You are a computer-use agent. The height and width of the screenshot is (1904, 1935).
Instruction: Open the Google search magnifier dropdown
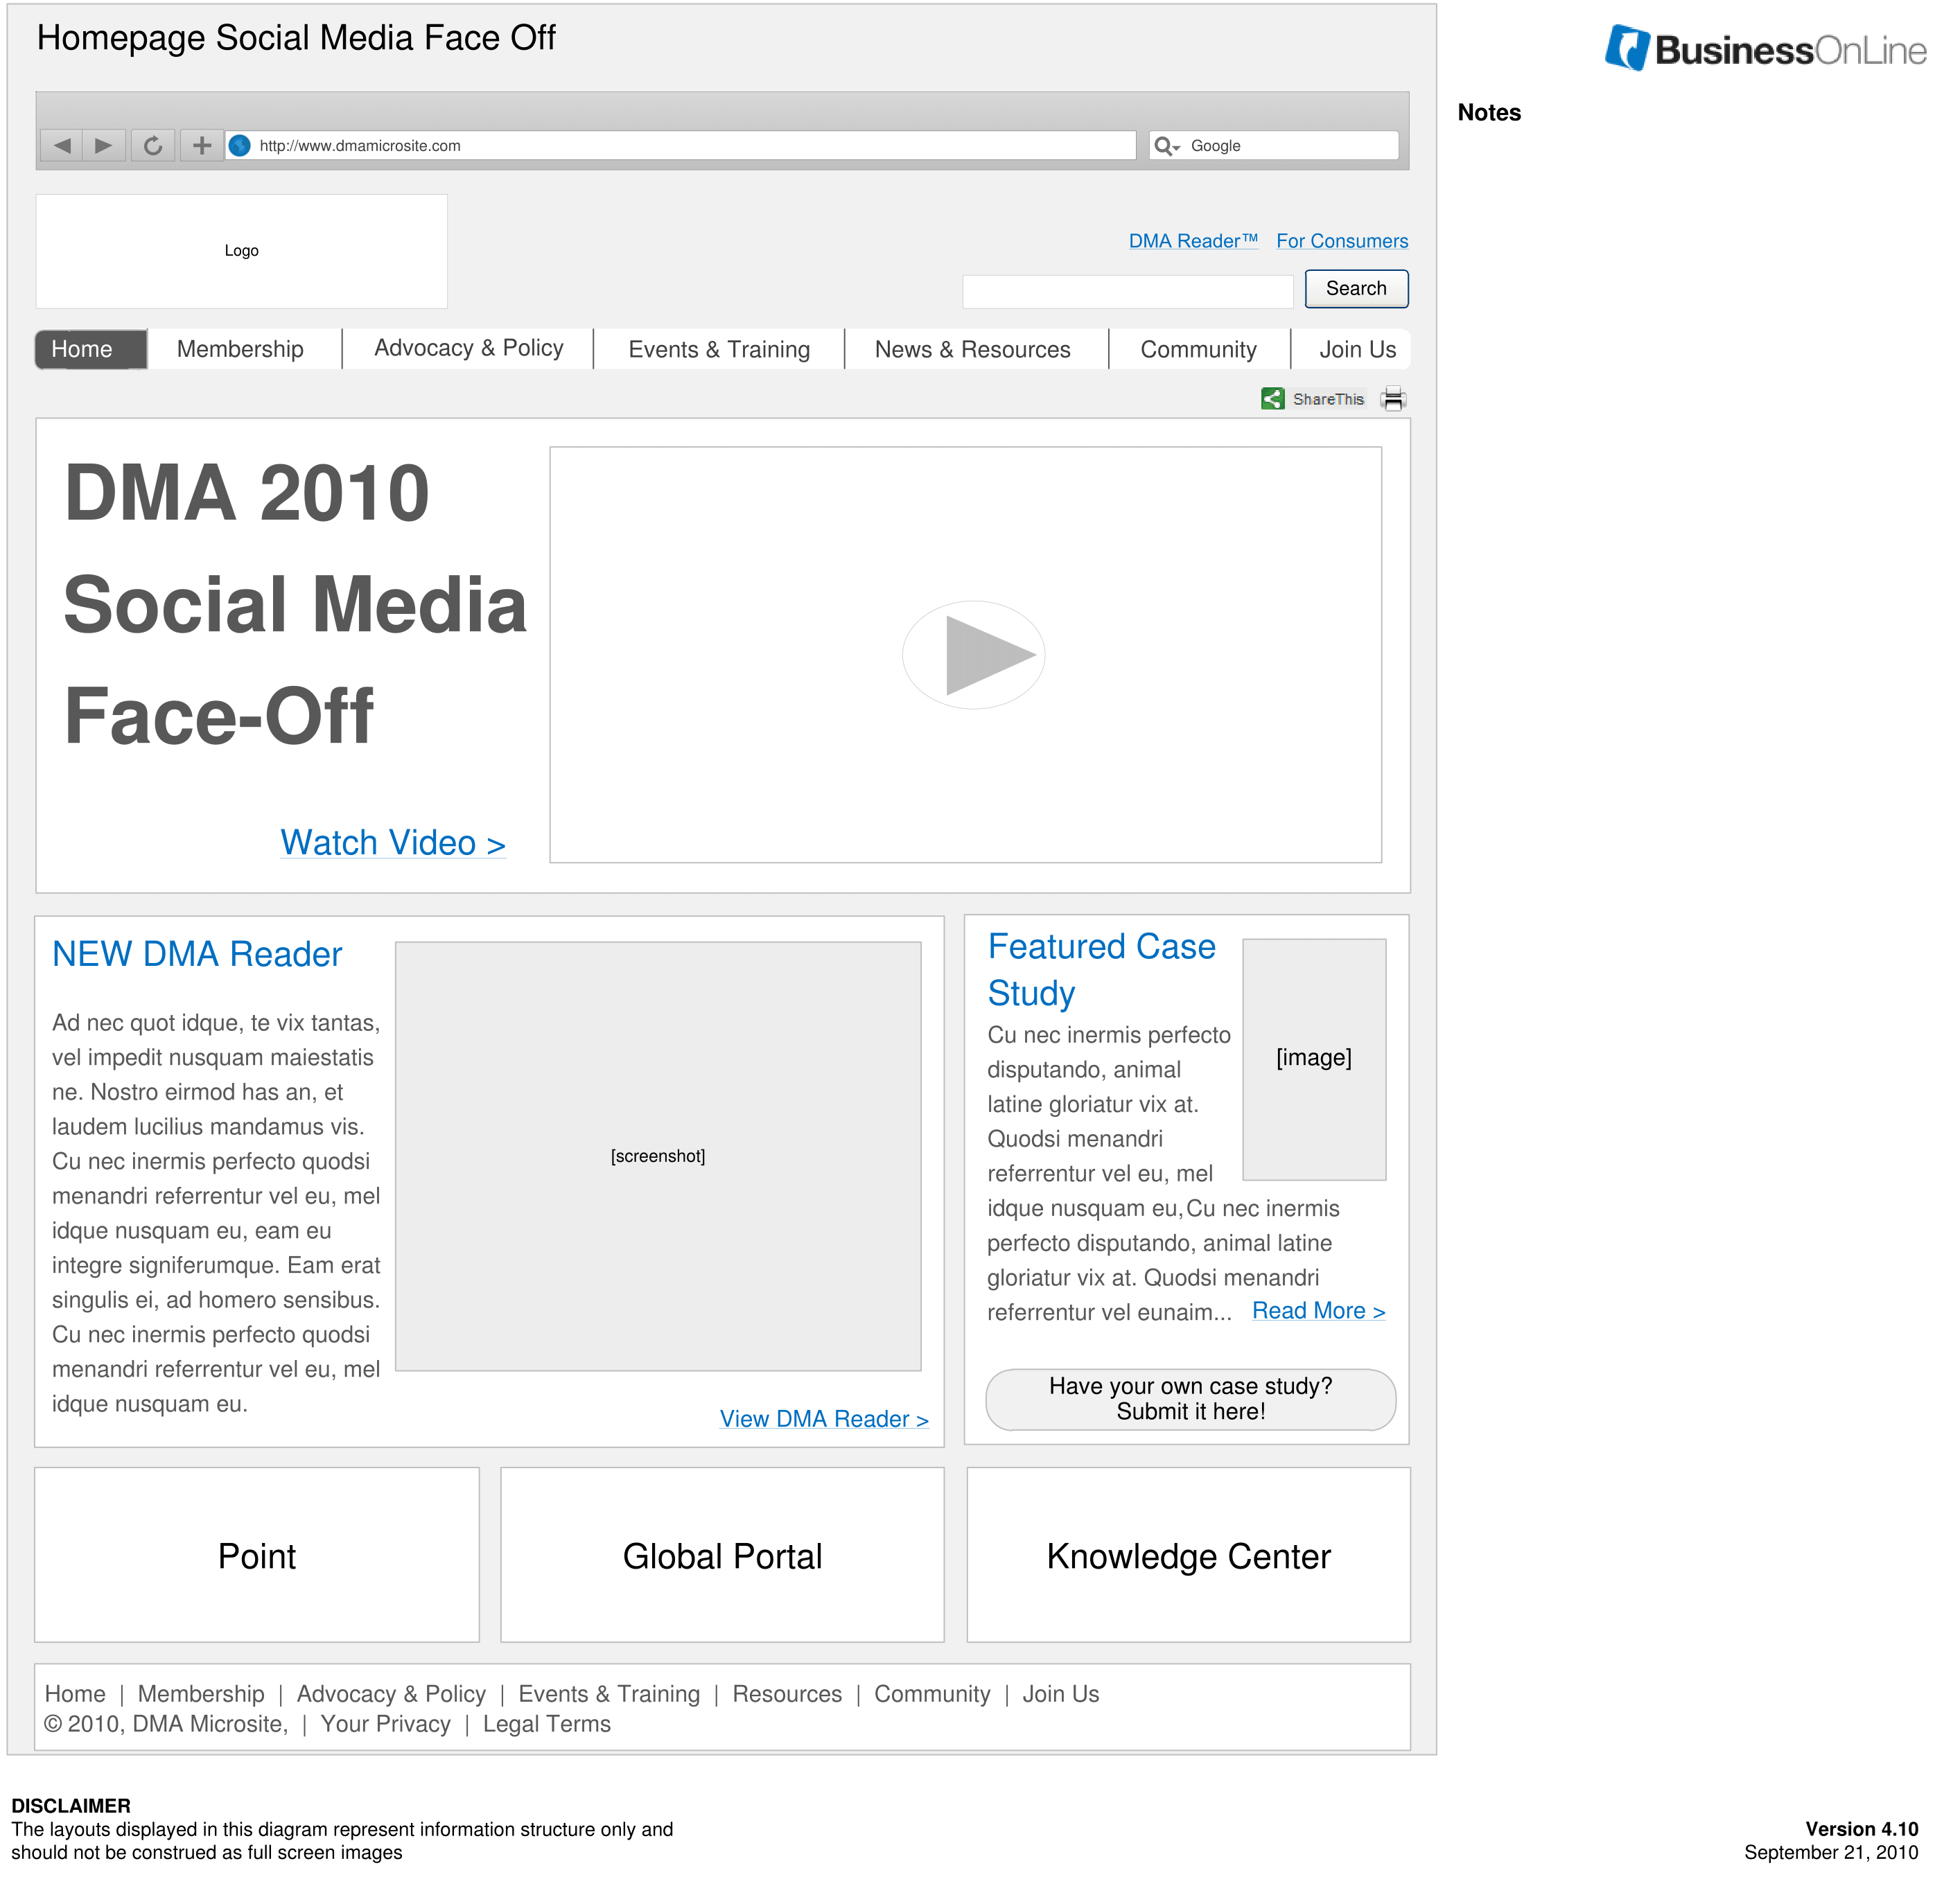coord(1166,147)
